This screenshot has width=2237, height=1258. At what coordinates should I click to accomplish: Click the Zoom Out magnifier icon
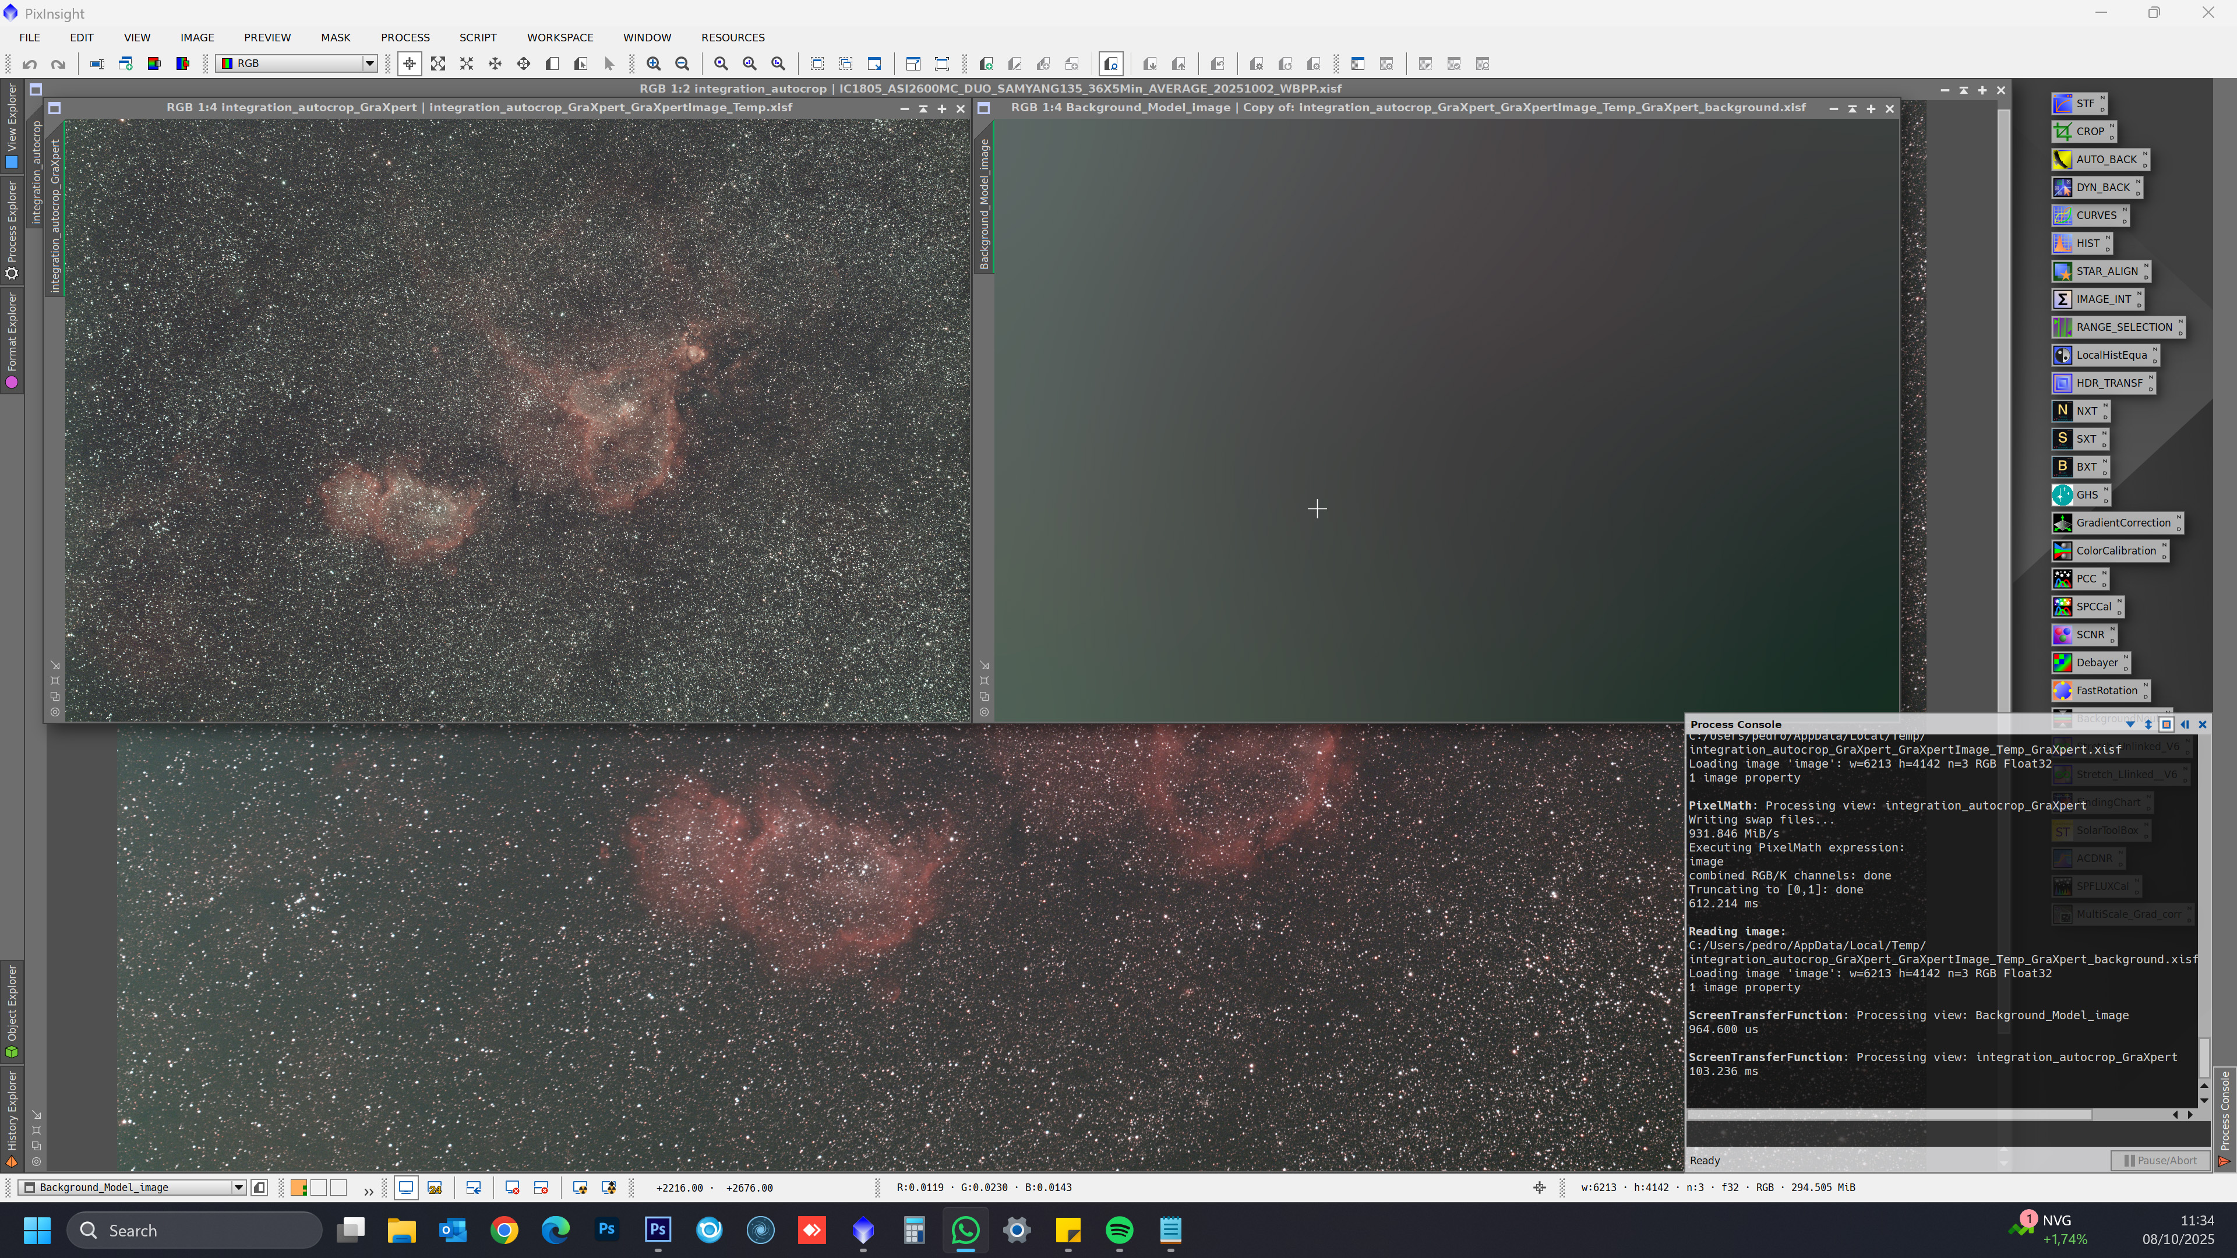(x=683, y=64)
